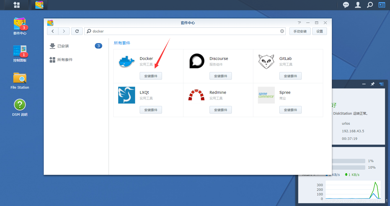Show 已安装 packages in sidebar
The height and width of the screenshot is (206, 390).
[76, 46]
